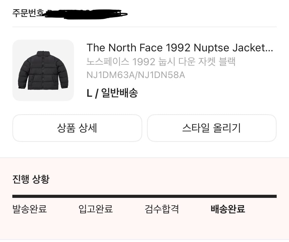Open the 상품 상세 product detail button
The height and width of the screenshot is (242, 289).
[77, 128]
